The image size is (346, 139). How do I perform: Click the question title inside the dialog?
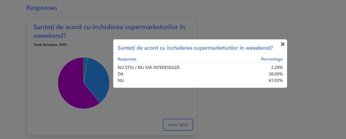coord(195,48)
